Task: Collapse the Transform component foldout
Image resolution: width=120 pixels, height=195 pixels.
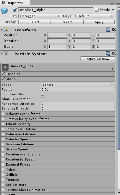Action: tap(2, 30)
